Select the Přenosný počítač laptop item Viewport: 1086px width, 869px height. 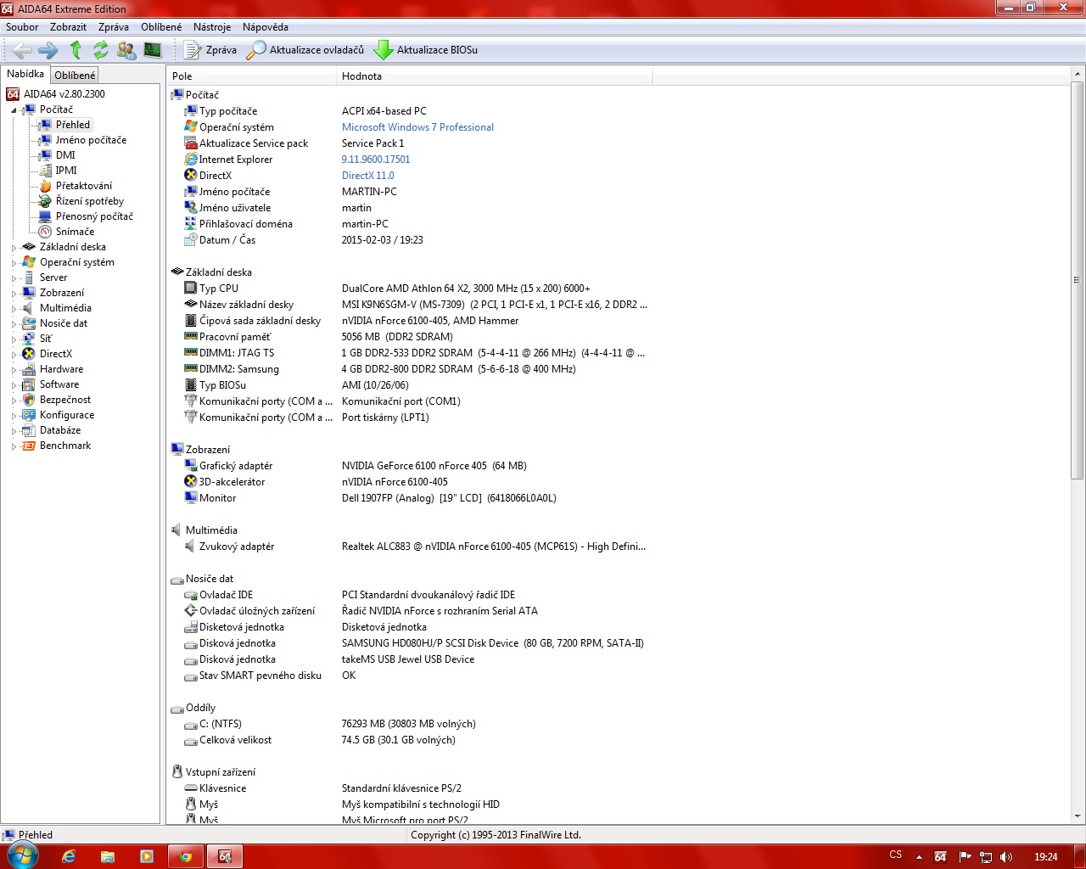[94, 216]
